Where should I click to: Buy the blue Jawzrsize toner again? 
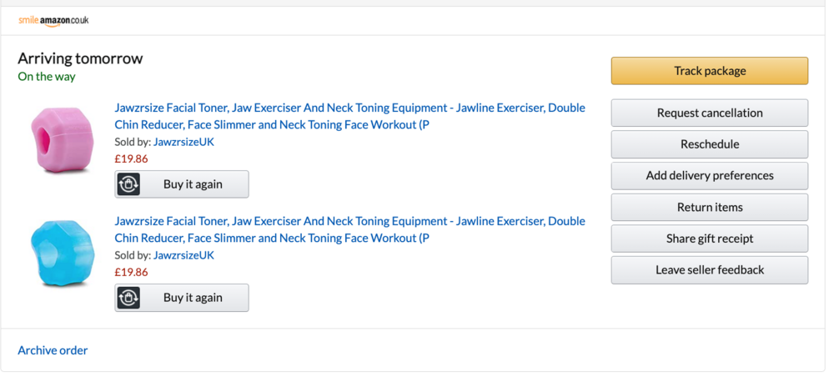tap(182, 298)
